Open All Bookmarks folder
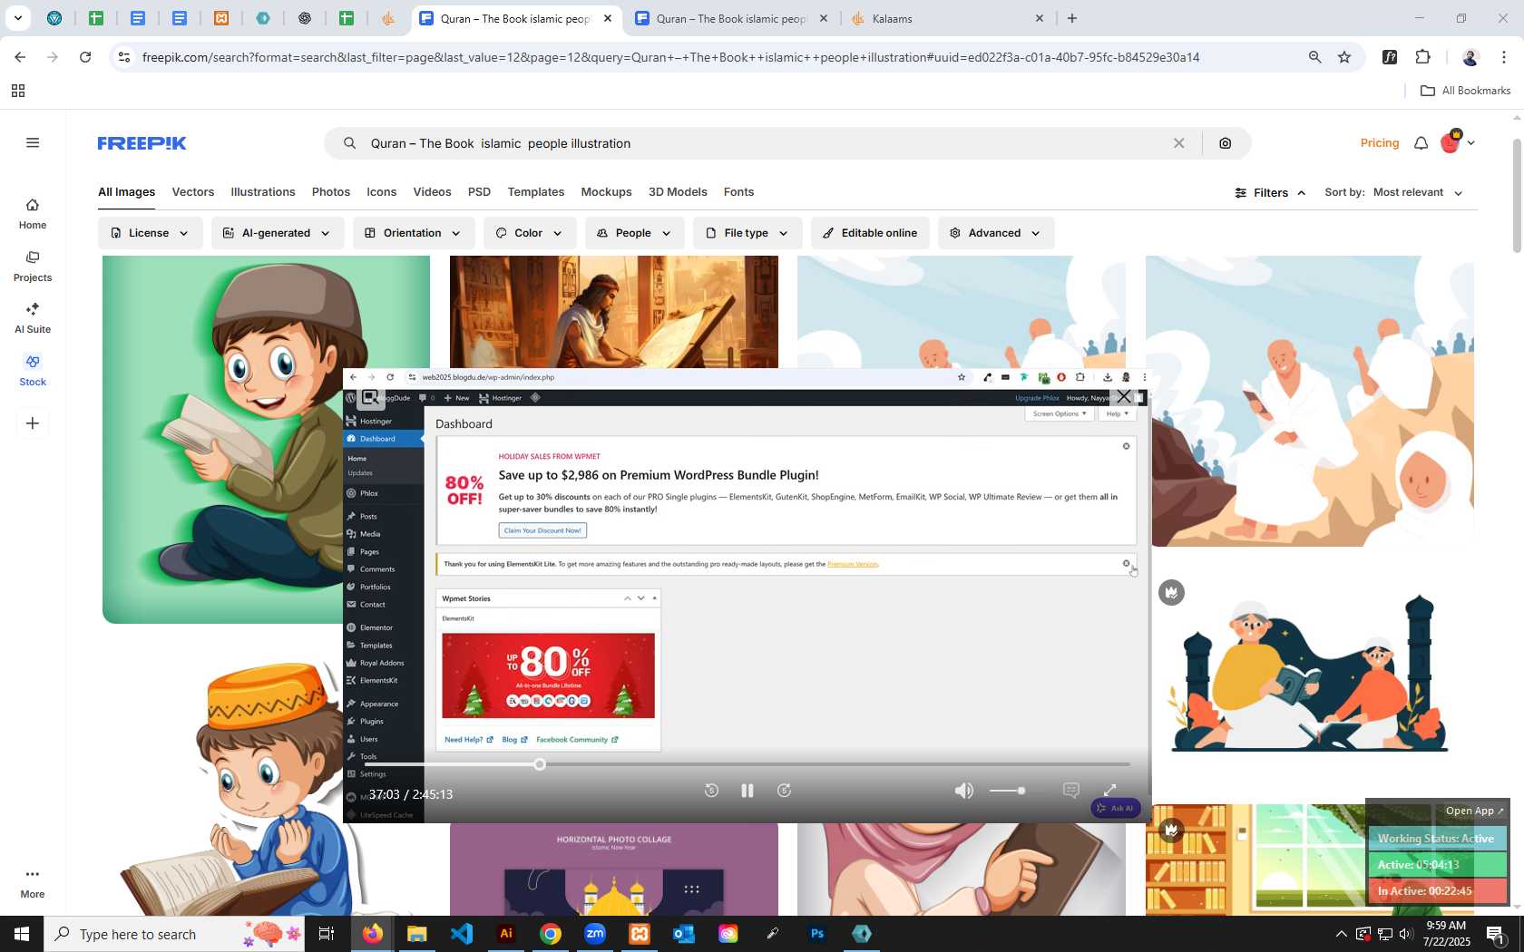1524x952 pixels. click(x=1465, y=91)
